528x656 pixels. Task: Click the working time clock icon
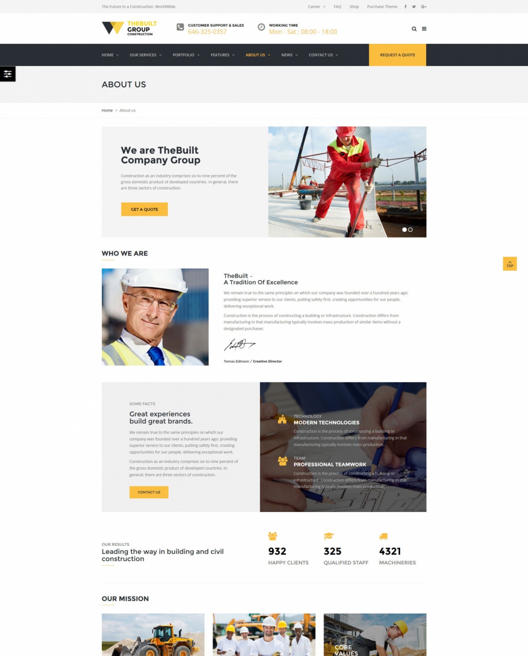261,27
